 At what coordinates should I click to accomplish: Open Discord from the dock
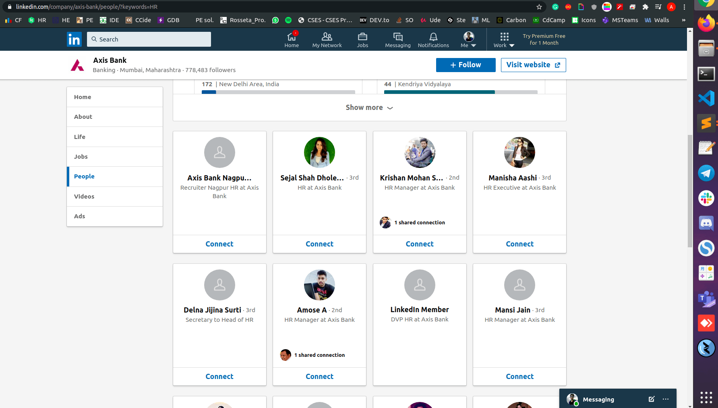(706, 223)
